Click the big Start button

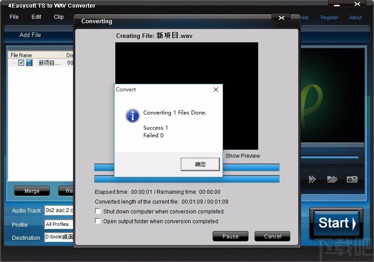coord(336,223)
